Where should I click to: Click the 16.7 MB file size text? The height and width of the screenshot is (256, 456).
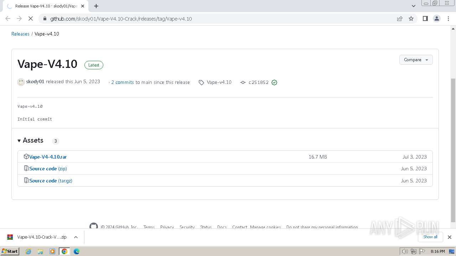(x=318, y=157)
